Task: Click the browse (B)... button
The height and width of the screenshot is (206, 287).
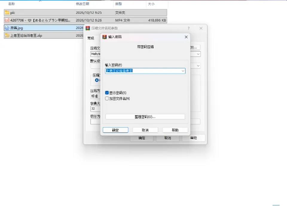Action: click(195, 47)
